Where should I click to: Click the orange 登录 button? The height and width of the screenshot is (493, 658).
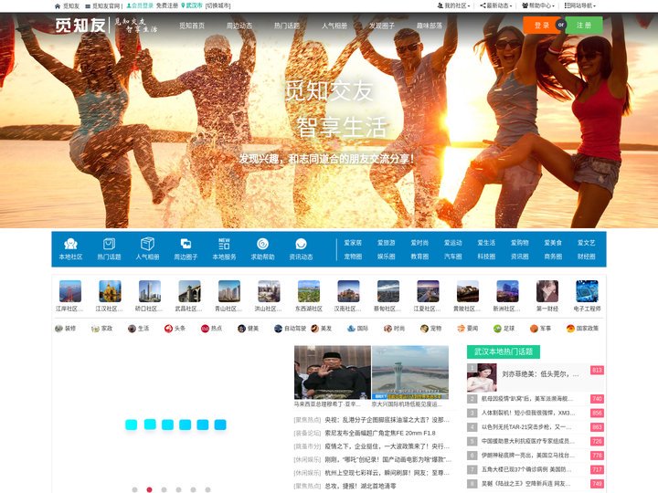540,26
